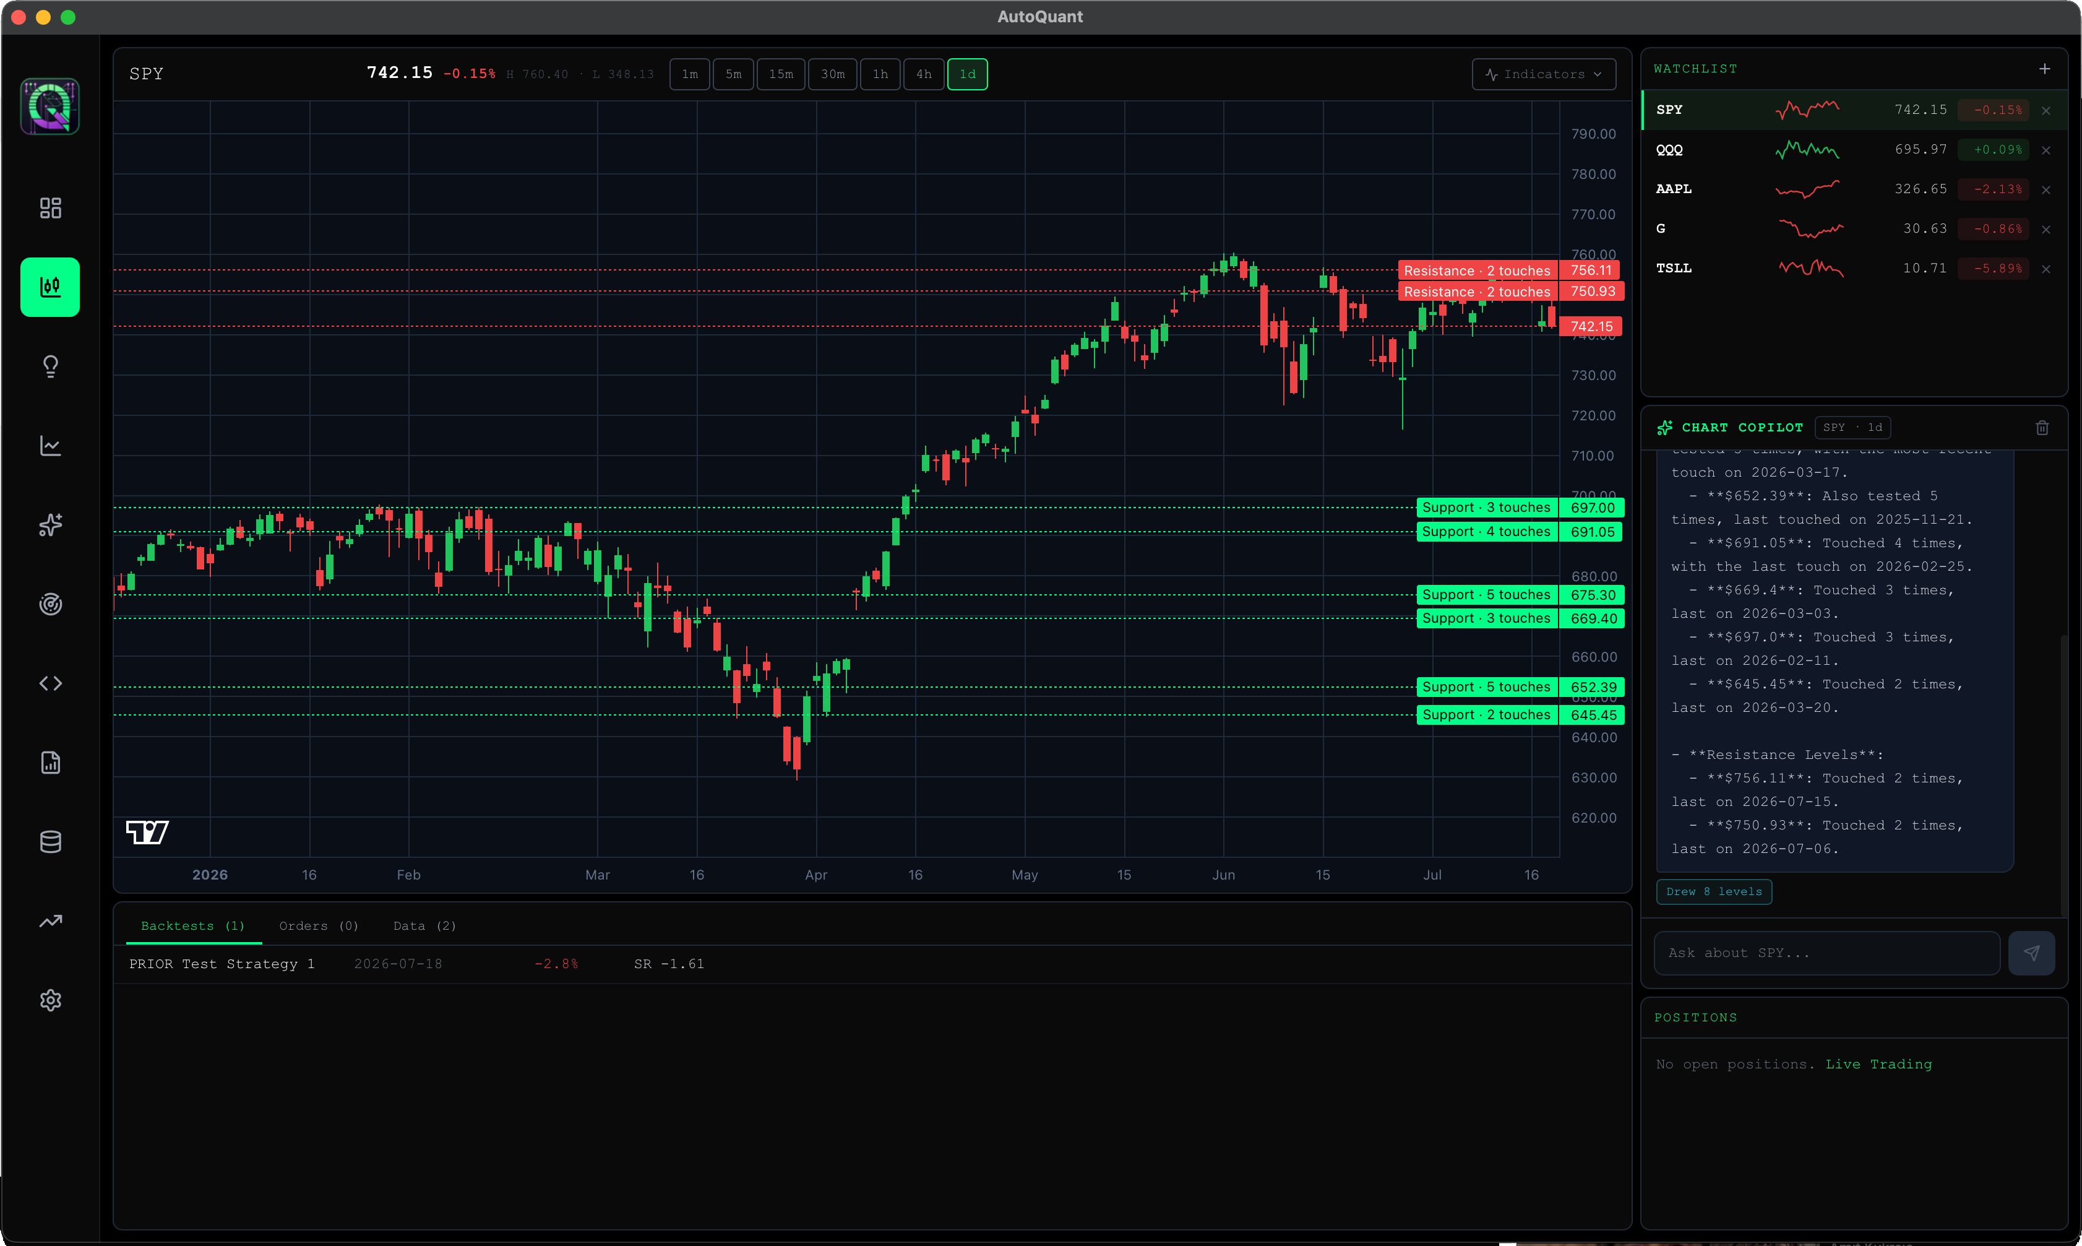Viewport: 2082px width, 1246px height.
Task: Switch to the Data (2) tab
Action: [x=424, y=925]
